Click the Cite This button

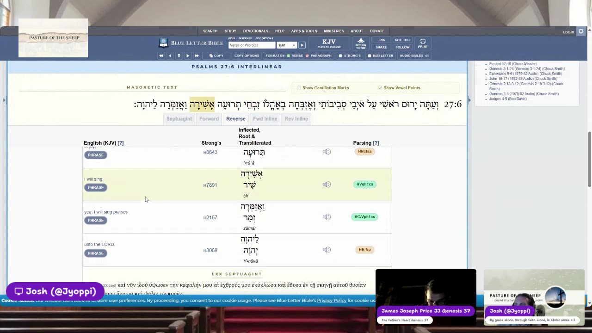pyautogui.click(x=402, y=40)
